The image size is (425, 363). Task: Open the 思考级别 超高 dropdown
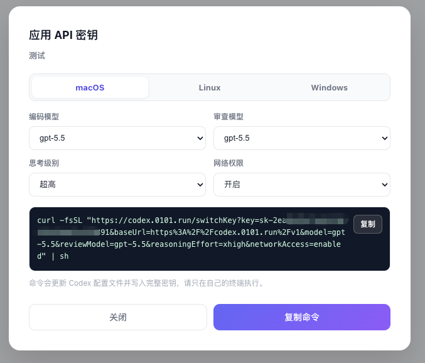pos(117,185)
